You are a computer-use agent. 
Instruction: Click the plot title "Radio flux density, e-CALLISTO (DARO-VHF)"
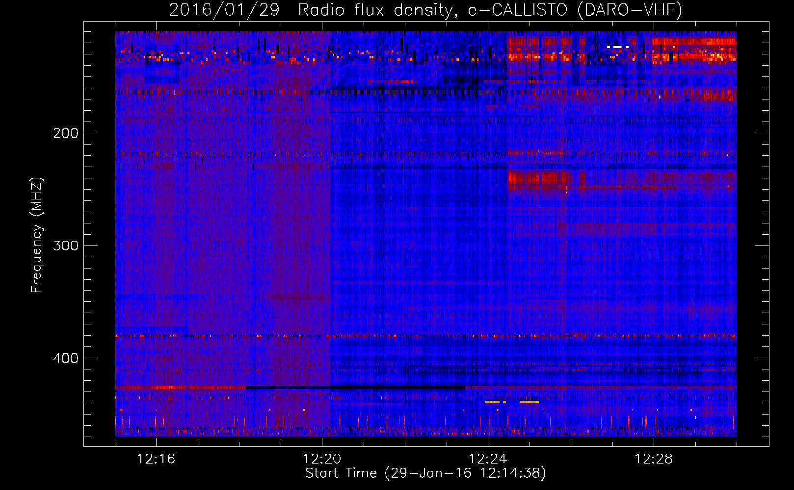click(x=490, y=10)
